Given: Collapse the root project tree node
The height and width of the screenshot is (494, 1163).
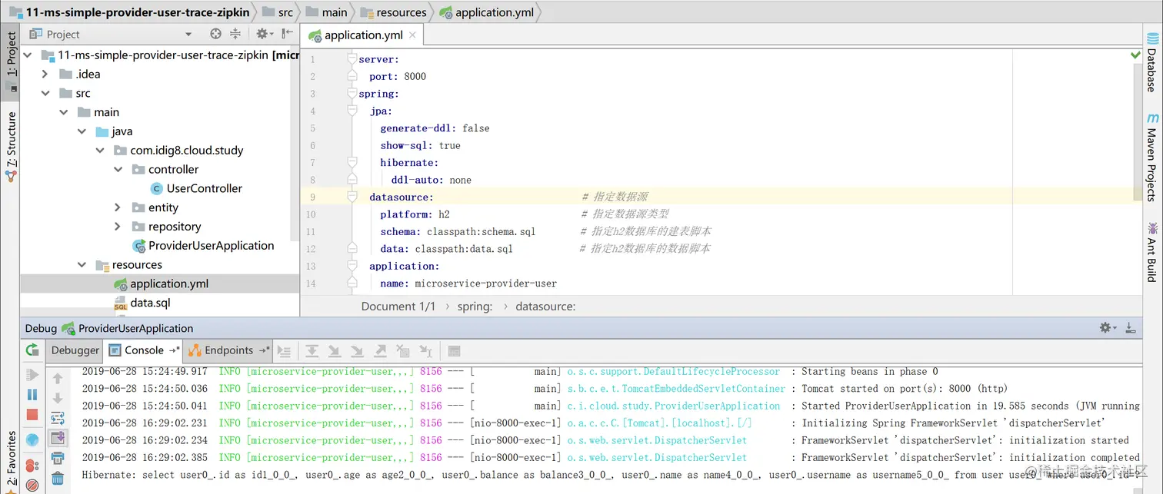Looking at the screenshot, I should (28, 55).
